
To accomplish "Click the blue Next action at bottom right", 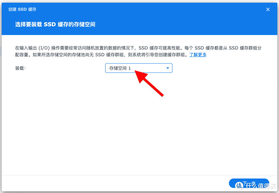I will [249, 183].
